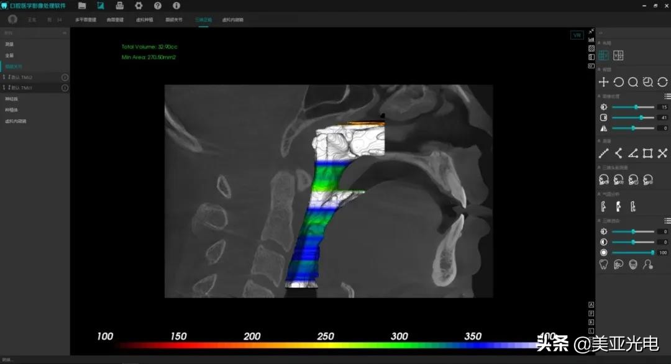
Task: Toggle the A orientation marker
Action: [591, 304]
